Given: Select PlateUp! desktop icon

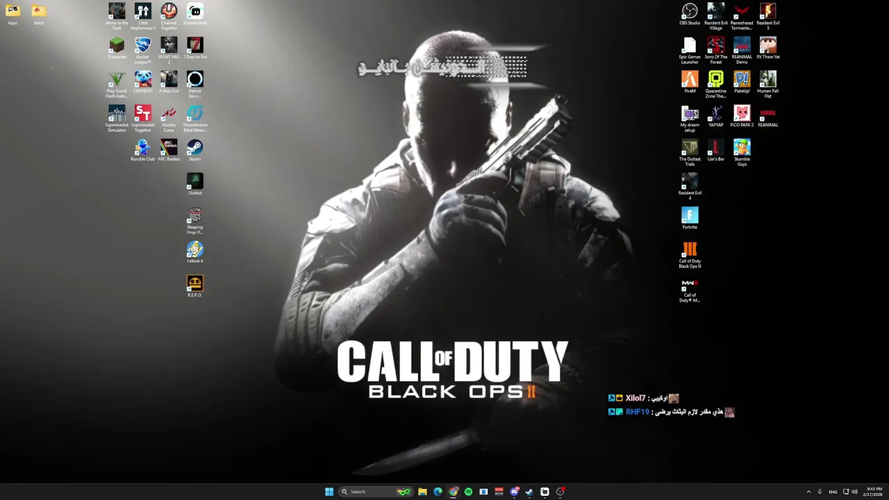Looking at the screenshot, I should click(x=742, y=83).
